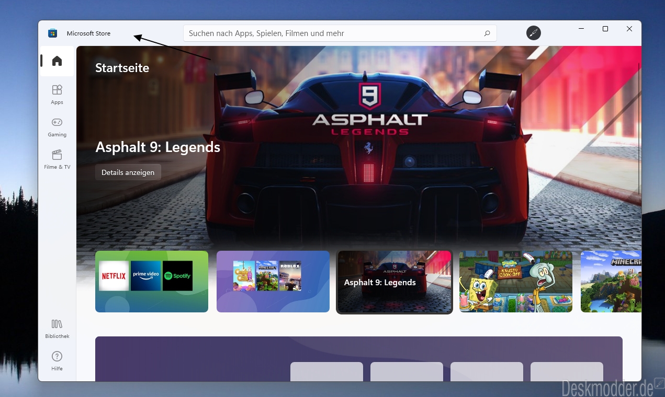
Task: Open the Startseite home icon in sidebar
Action: tap(57, 61)
